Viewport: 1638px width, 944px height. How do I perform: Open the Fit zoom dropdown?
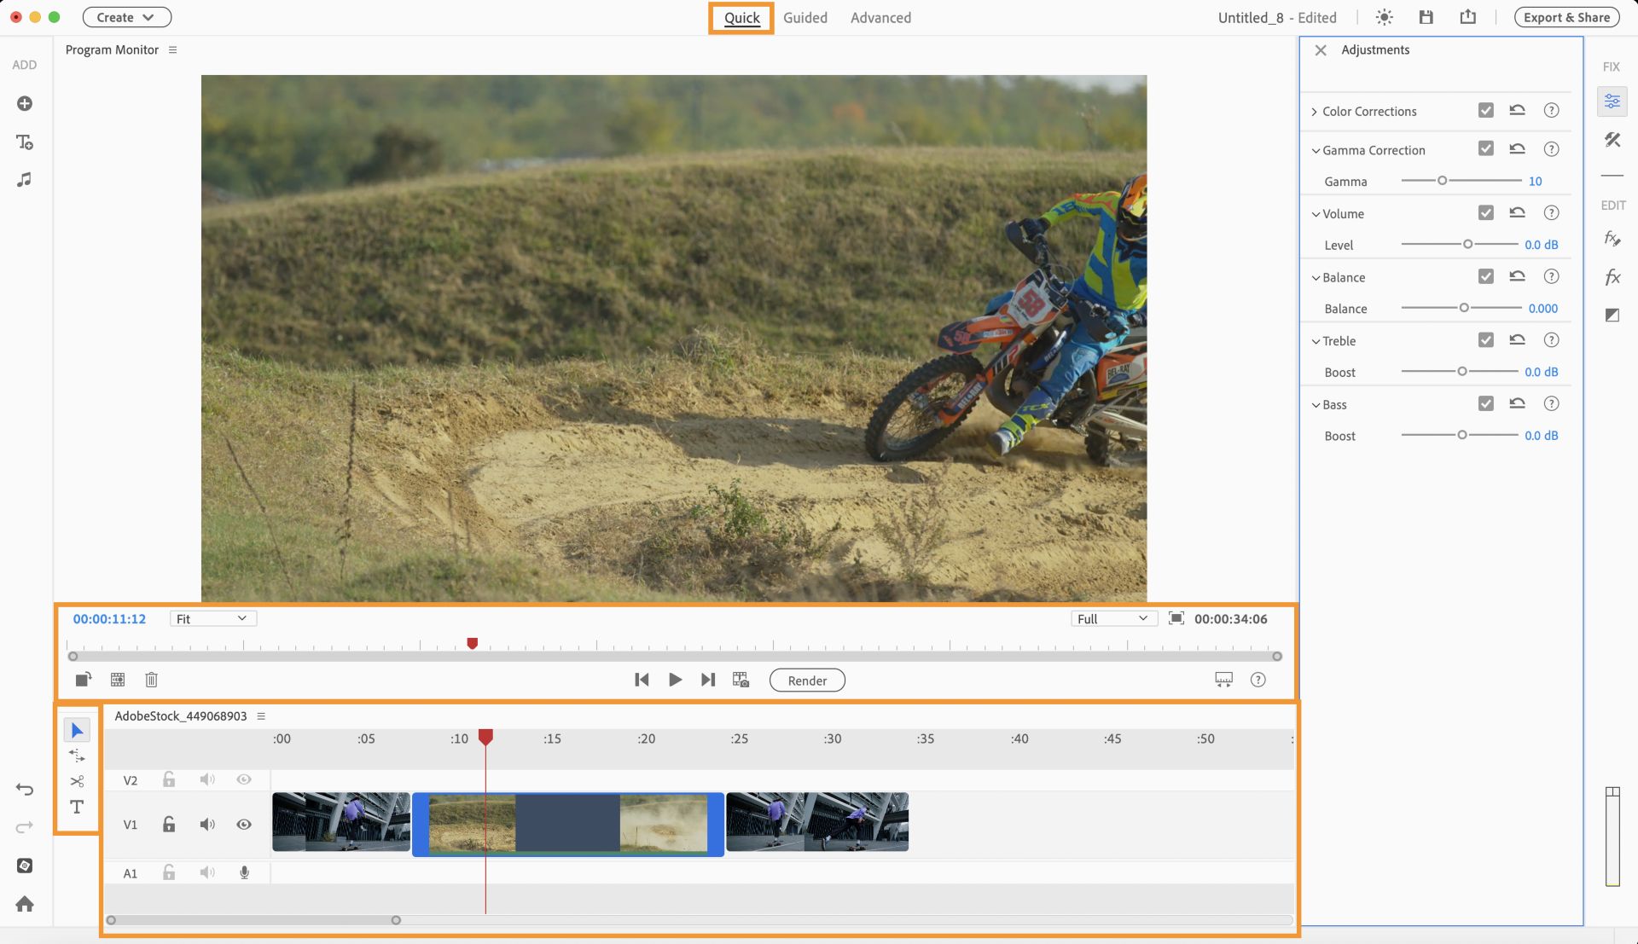coord(212,618)
